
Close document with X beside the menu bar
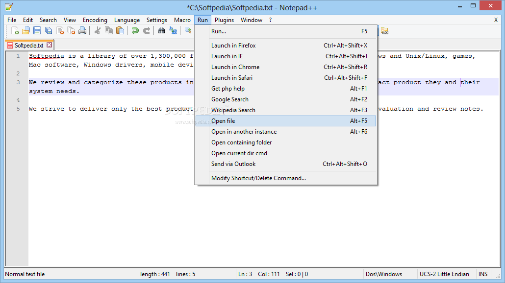pyautogui.click(x=496, y=20)
